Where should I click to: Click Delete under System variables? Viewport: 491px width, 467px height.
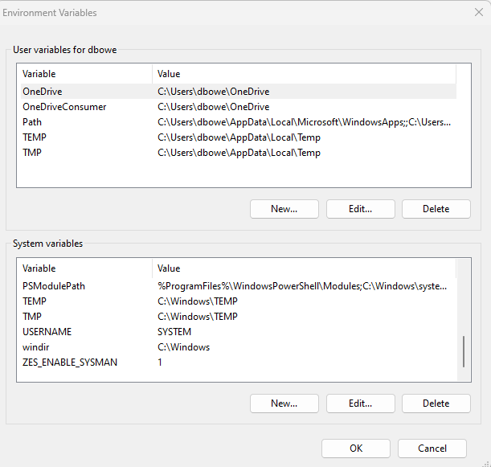click(436, 404)
